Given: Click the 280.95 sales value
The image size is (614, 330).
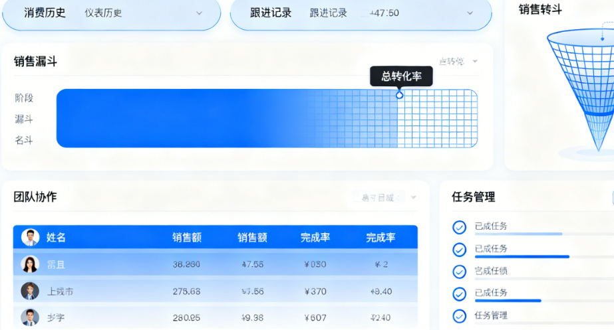Looking at the screenshot, I should pos(186,317).
